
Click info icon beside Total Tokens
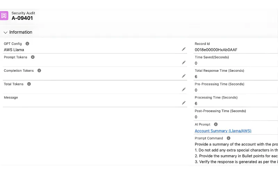(x=29, y=84)
